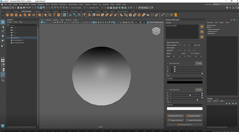Open the ACES 1.0 SDR-video view transform dropdown
Image resolution: width=239 pixels, height=132 pixels.
[x=156, y=22]
